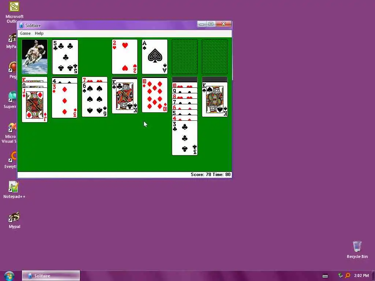
Task: Select the black 7 in sixth column
Action: pos(185,102)
